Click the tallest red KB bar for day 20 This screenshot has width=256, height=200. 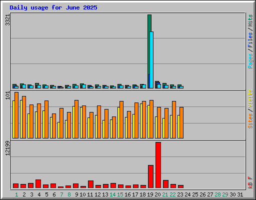click(x=158, y=165)
